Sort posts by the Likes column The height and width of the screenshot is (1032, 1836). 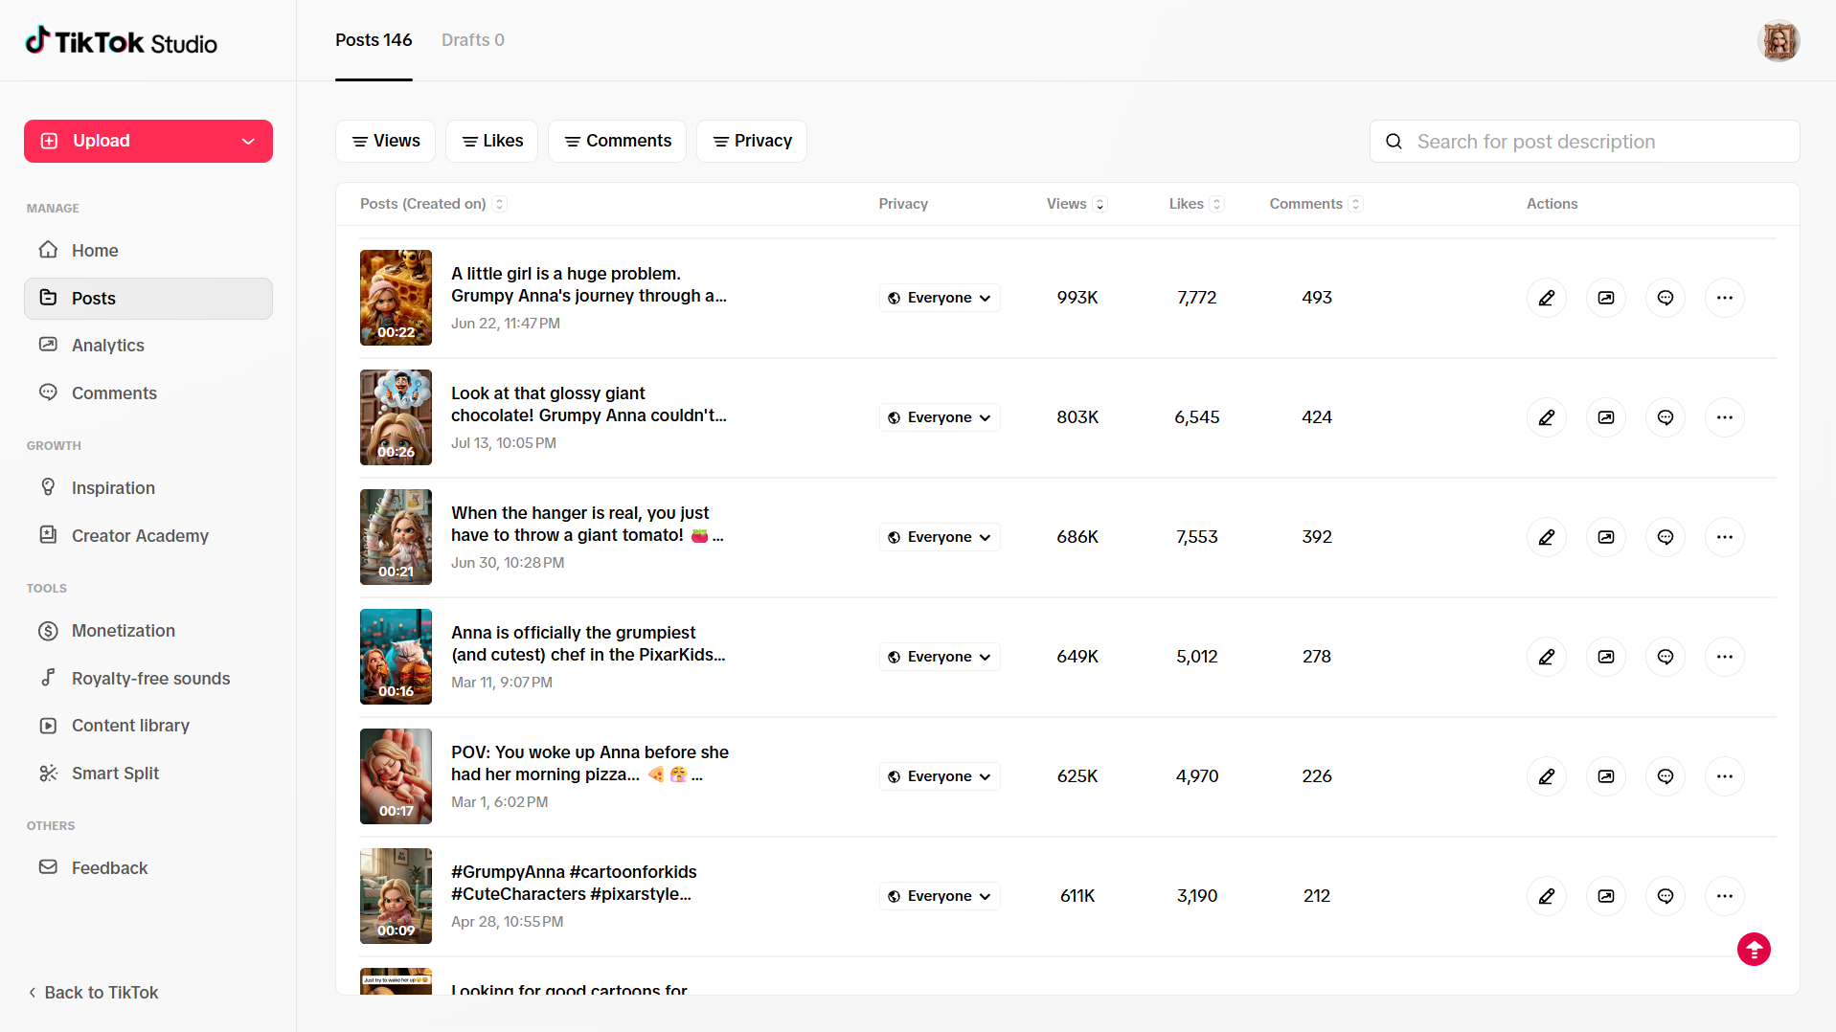(x=1195, y=204)
